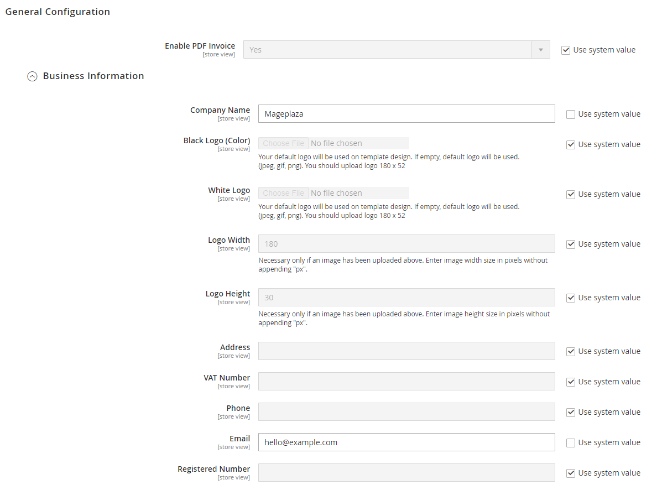Uncheck Use system value for Enable PDF Invoice

tap(566, 50)
